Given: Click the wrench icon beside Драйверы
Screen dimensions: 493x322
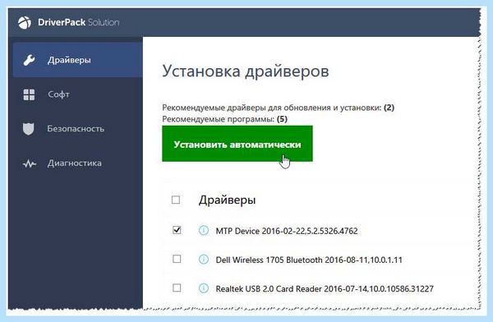Looking at the screenshot, I should coord(29,60).
